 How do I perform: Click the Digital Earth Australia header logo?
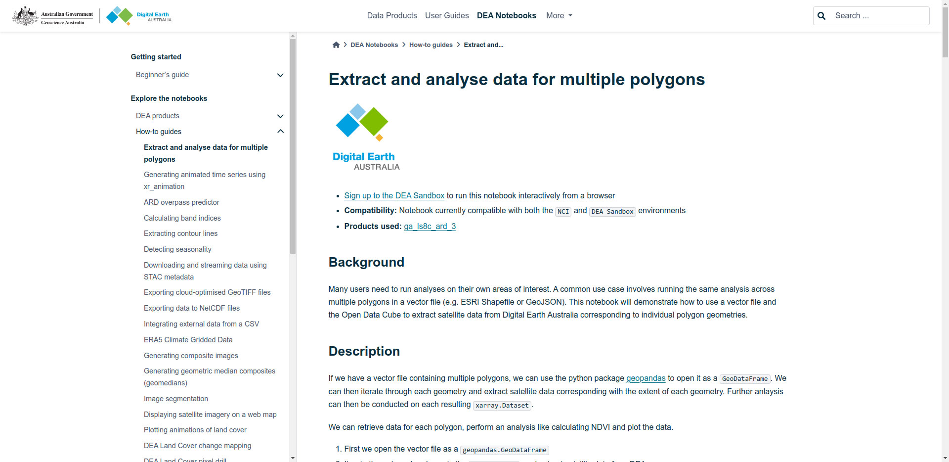pos(139,16)
